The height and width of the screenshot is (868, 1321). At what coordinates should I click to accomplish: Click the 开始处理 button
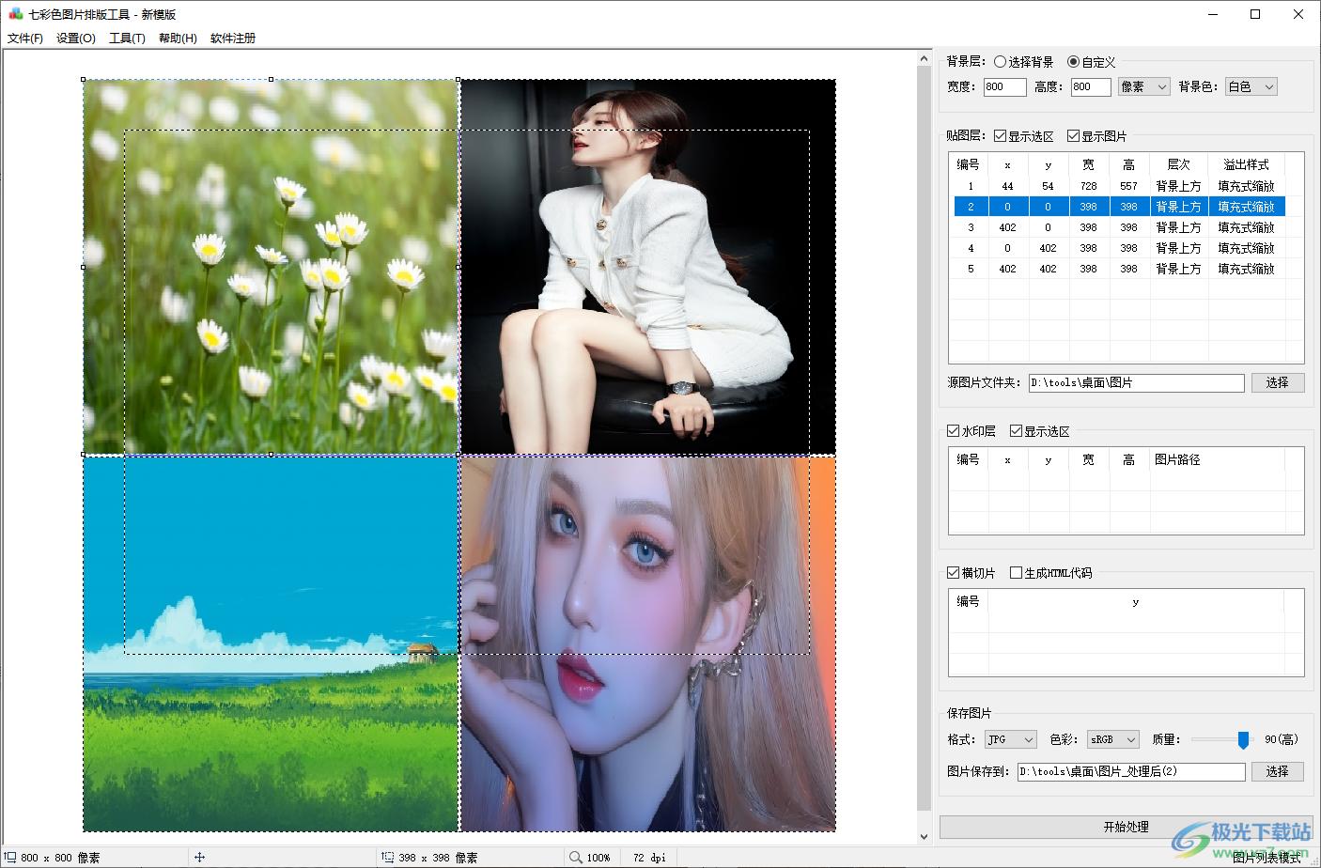(x=1126, y=827)
